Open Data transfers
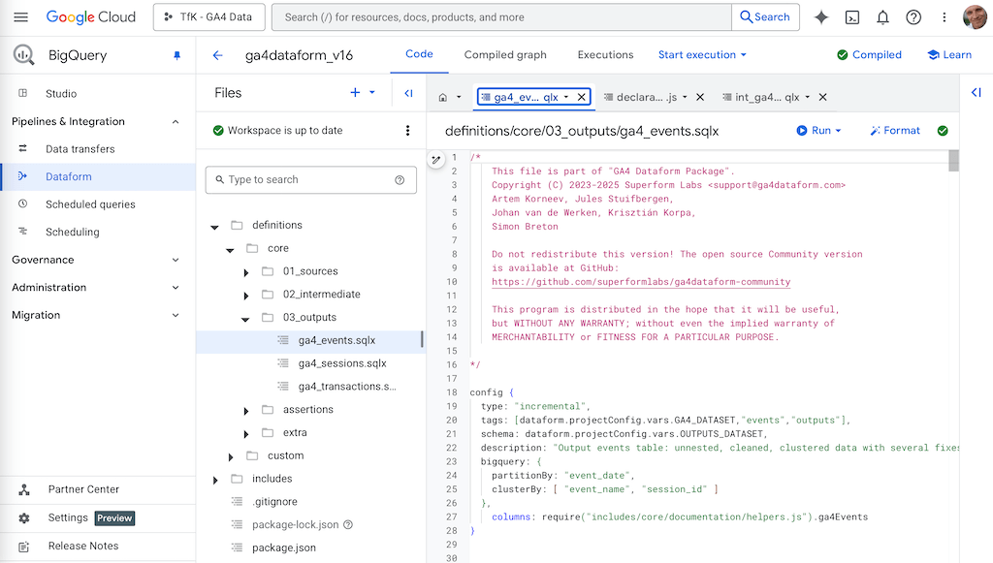 click(80, 148)
